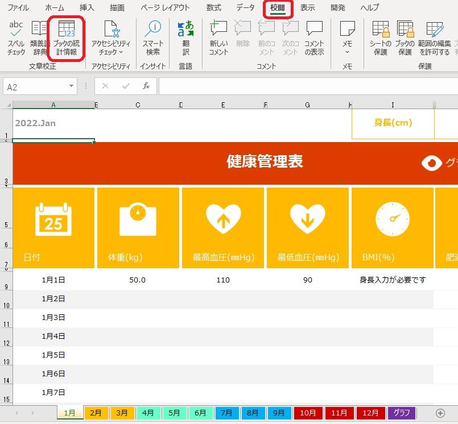Open the 類義語辞典 thesaurus tool
The image size is (458, 424).
39,38
